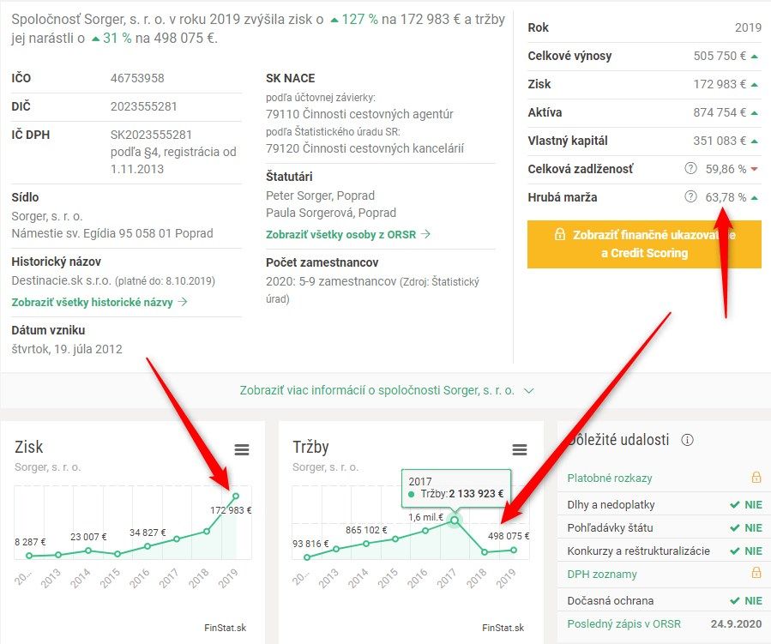Screen dimensions: 771x644
Task: Click info icon beside Dôležité udalosti
Action: coord(687,440)
